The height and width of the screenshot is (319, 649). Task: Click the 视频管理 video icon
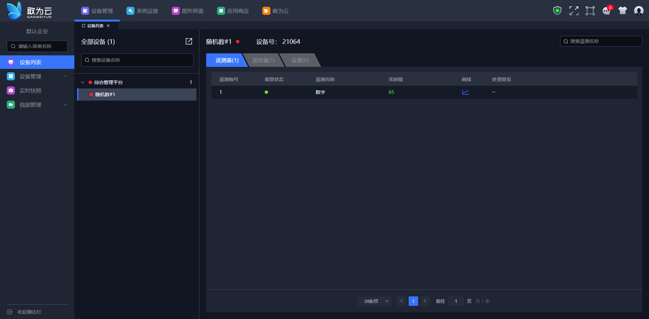point(11,105)
